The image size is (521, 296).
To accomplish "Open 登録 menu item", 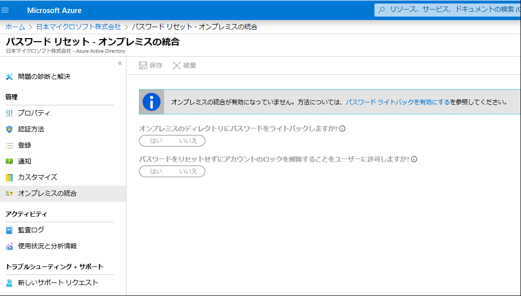I will [x=25, y=145].
